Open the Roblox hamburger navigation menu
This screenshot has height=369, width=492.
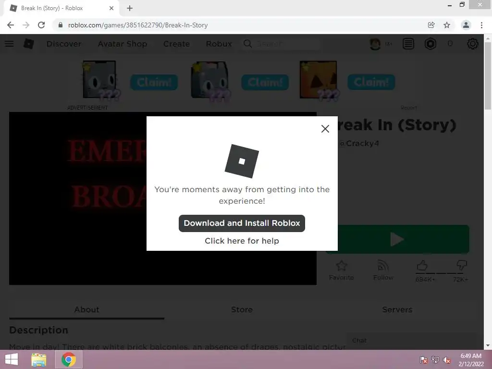pyautogui.click(x=9, y=44)
